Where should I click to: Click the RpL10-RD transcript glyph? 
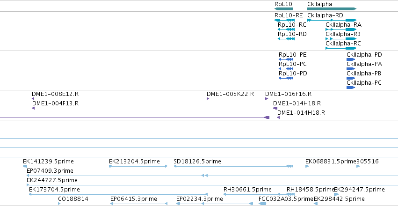click(286, 39)
